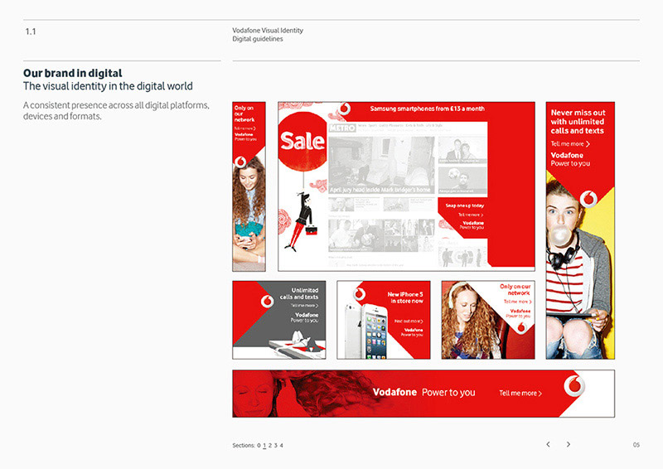663x469 pixels.
Task: Click Vodafone logo in narrow left skyscraper ad
Action: tap(240, 162)
